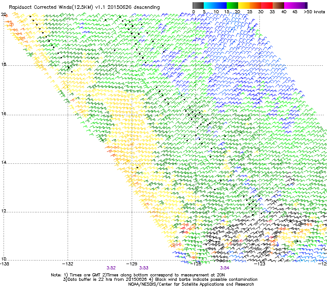Click the '>50 knots' legend label
327x287 pixels.
[314, 12]
